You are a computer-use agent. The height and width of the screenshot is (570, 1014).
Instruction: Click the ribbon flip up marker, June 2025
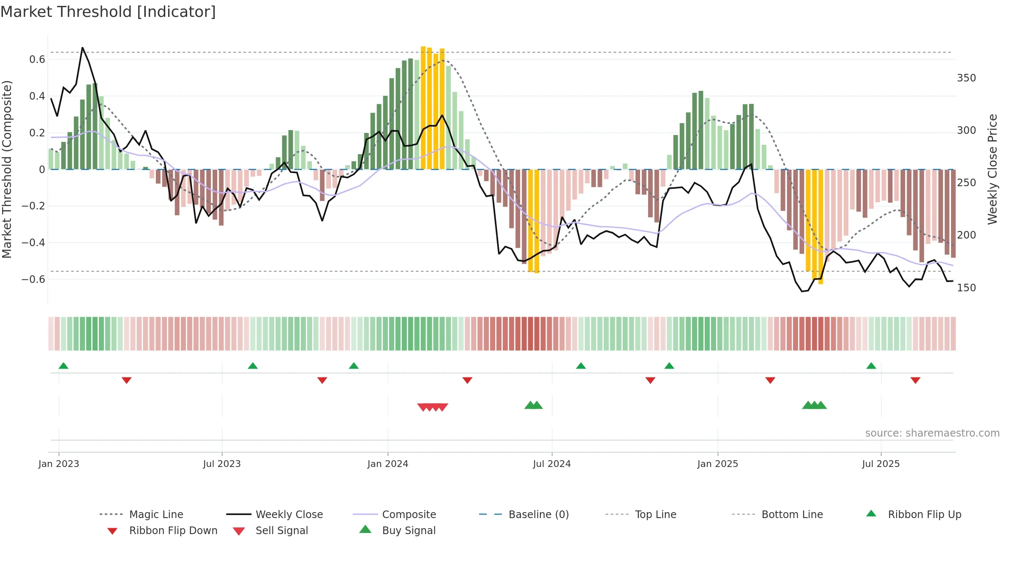click(x=871, y=366)
